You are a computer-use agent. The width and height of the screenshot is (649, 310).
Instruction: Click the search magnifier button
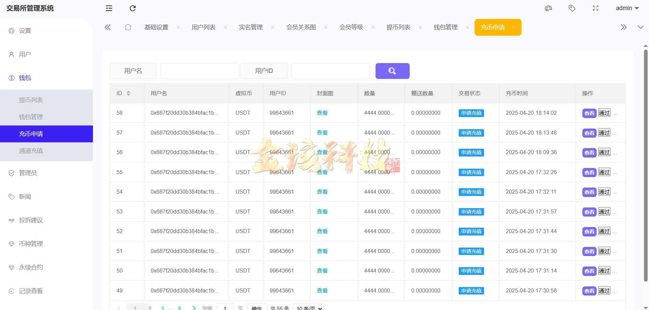click(x=392, y=71)
